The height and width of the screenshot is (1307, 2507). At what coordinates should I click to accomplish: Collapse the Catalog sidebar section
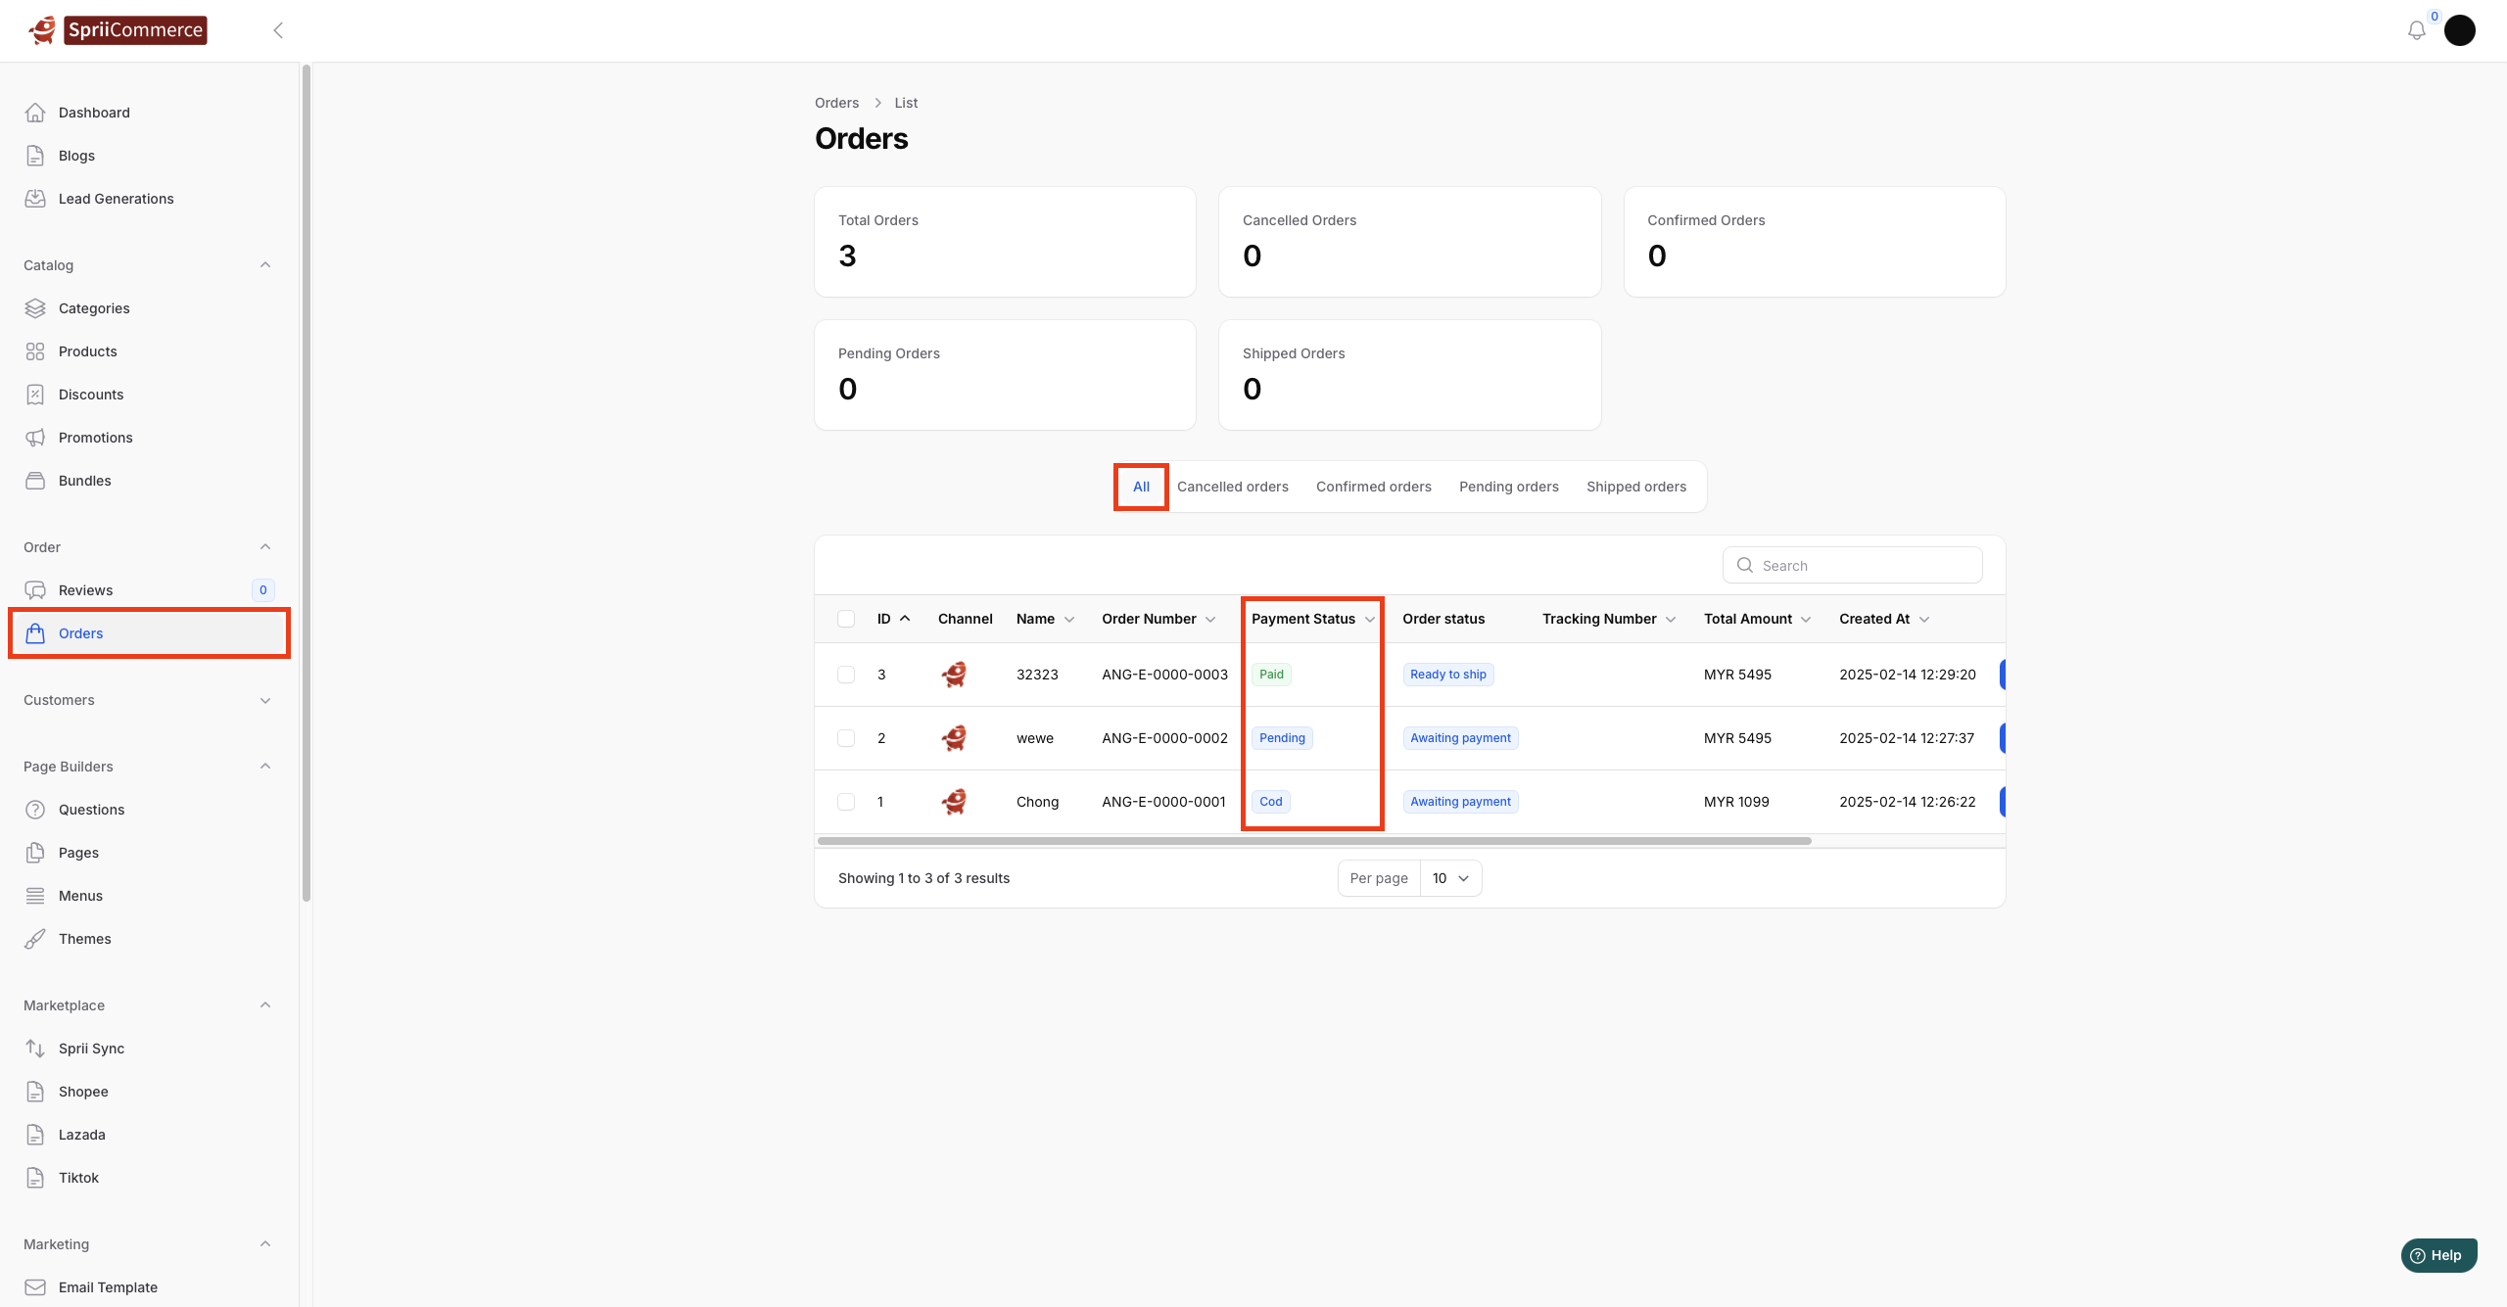[x=265, y=265]
